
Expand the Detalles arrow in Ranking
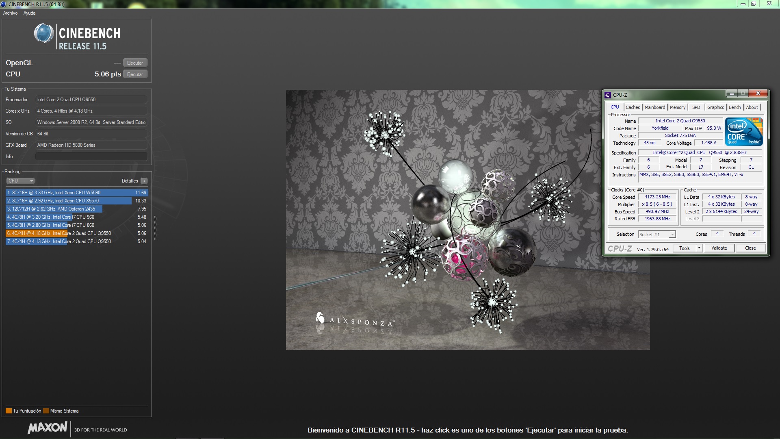pyautogui.click(x=144, y=181)
